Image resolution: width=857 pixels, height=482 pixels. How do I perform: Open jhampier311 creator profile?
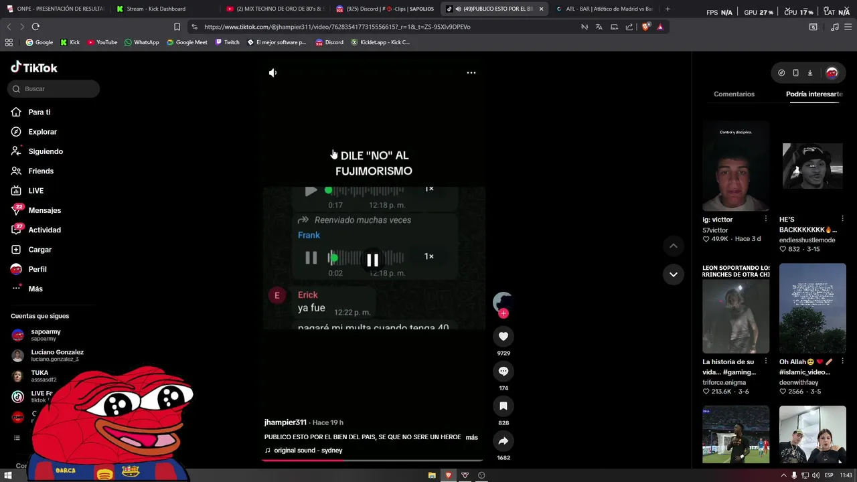285,422
